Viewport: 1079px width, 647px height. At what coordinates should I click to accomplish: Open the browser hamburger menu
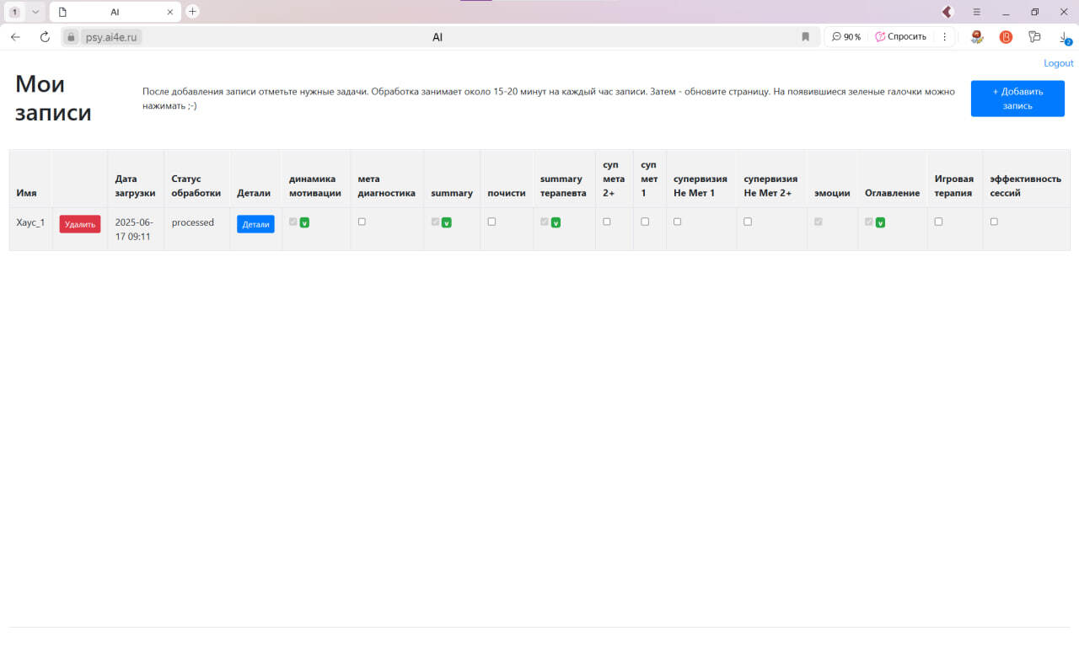pos(976,12)
